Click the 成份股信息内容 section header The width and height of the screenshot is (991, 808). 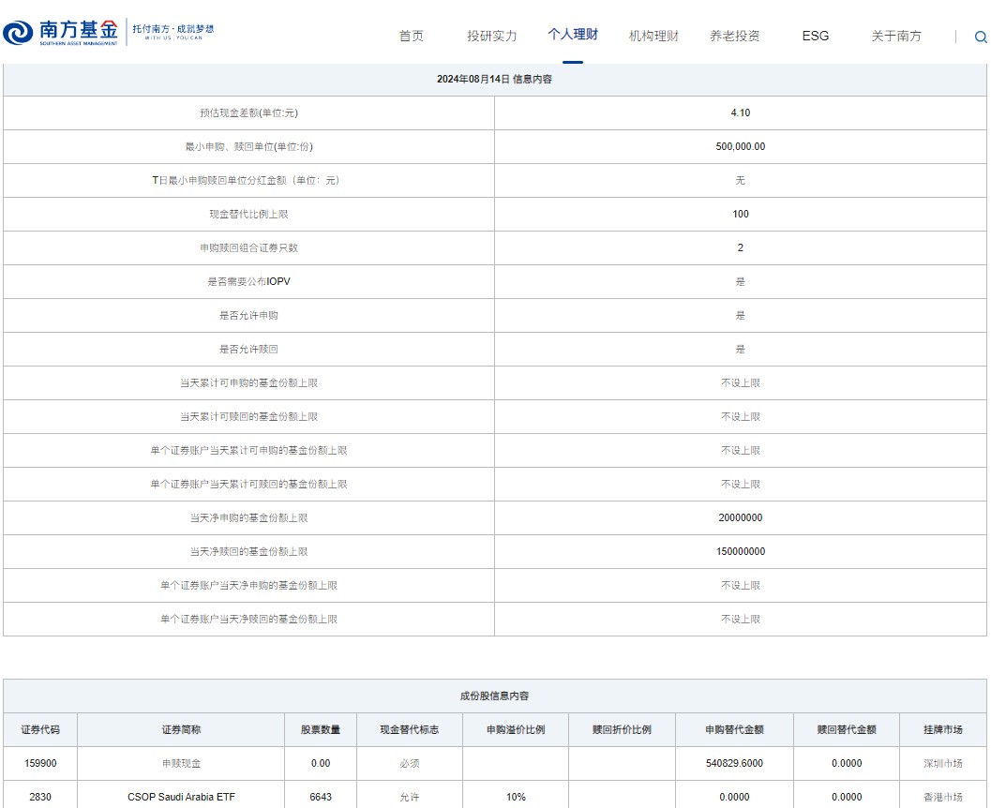pos(494,696)
